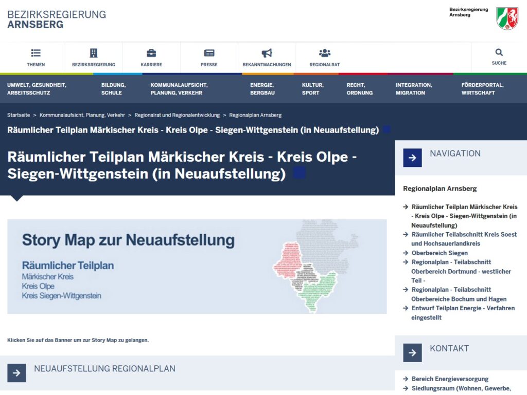The width and height of the screenshot is (527, 395).
Task: Open Räumlicher Teilplan Märkischer Kreis sidebar link
Action: coord(464,216)
